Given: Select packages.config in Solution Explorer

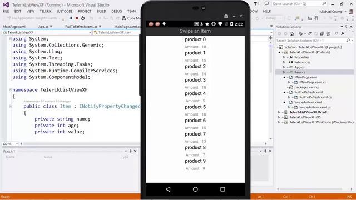Looking at the screenshot, I should point(306,87).
